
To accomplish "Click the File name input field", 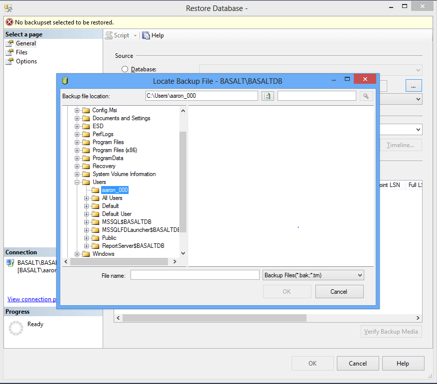I will (195, 275).
